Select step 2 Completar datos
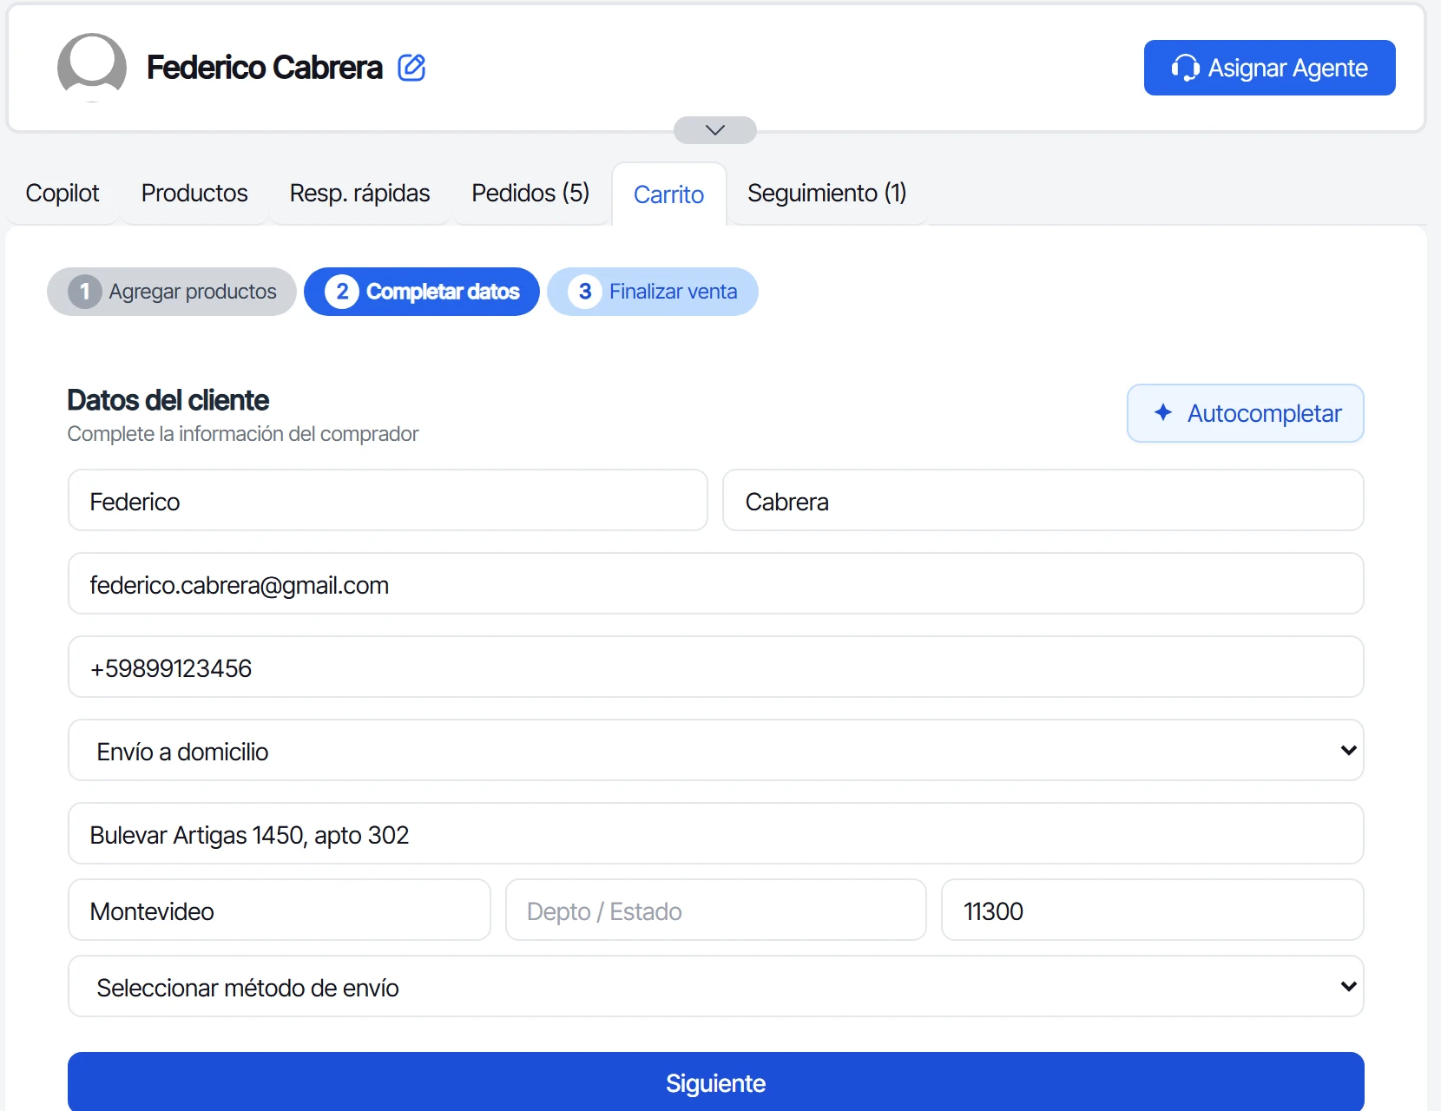Image resolution: width=1441 pixels, height=1111 pixels. [x=422, y=292]
